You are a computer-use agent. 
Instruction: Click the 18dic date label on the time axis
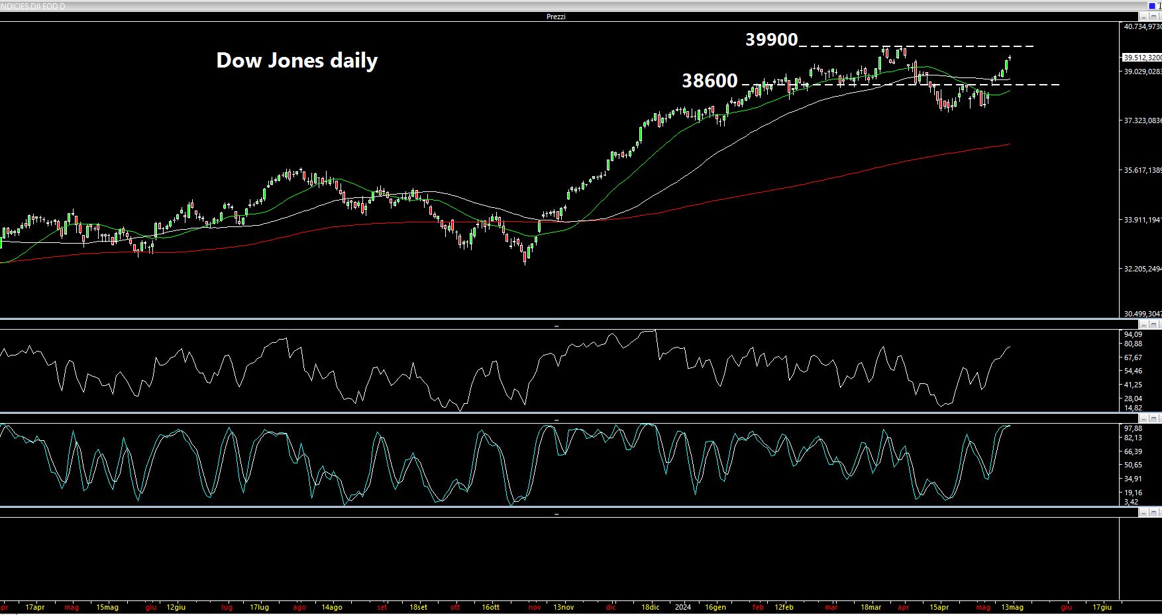(x=651, y=607)
